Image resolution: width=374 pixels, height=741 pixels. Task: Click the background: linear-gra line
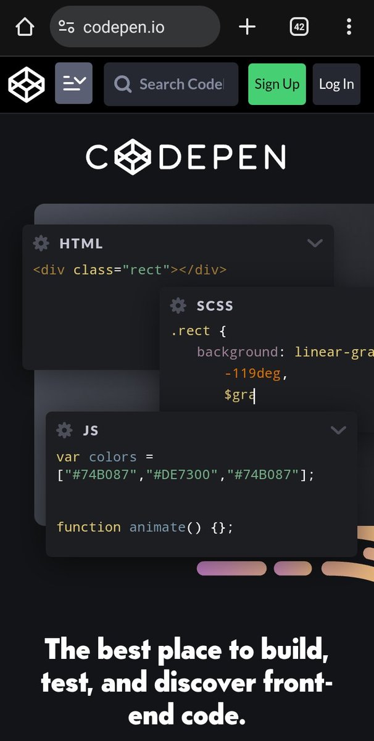[x=285, y=352]
